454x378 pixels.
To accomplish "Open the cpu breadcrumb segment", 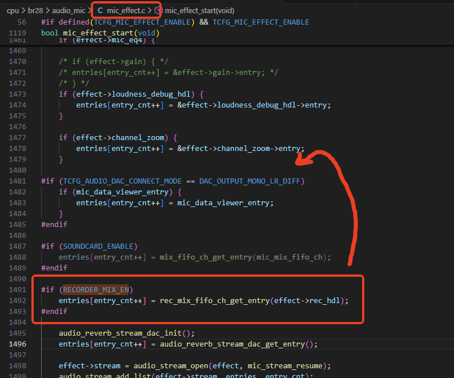I will tap(13, 11).
